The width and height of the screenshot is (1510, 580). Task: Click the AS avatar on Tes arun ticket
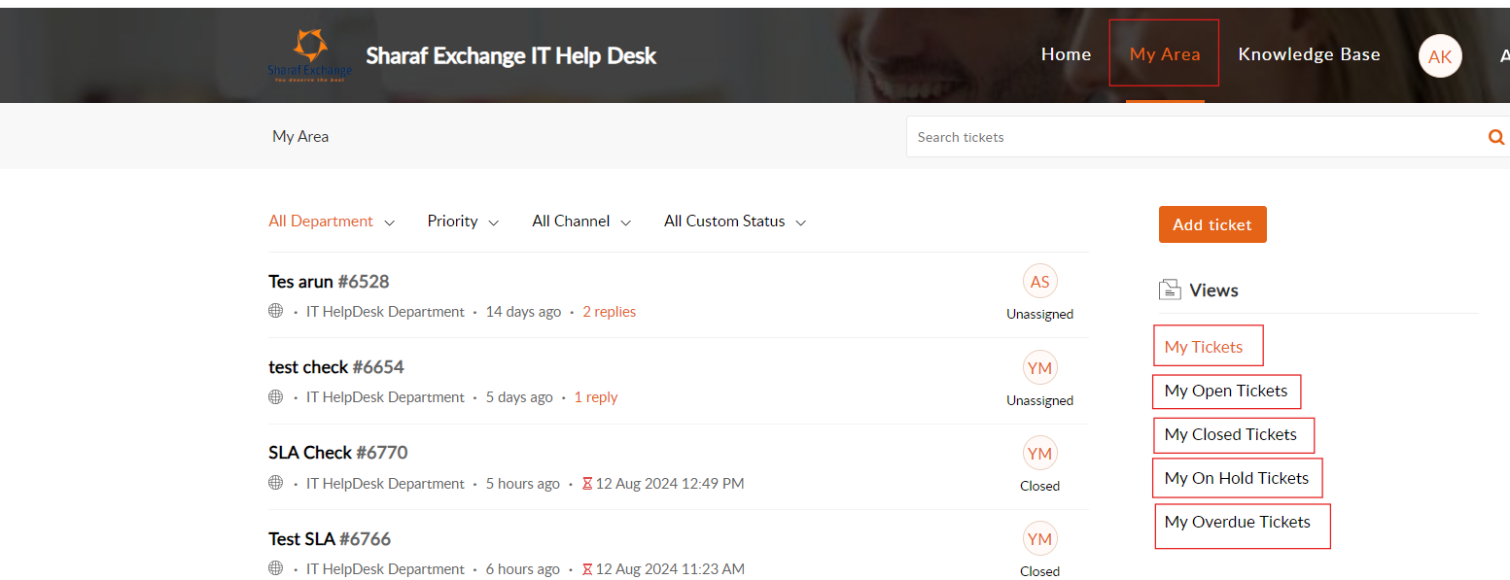coord(1039,282)
